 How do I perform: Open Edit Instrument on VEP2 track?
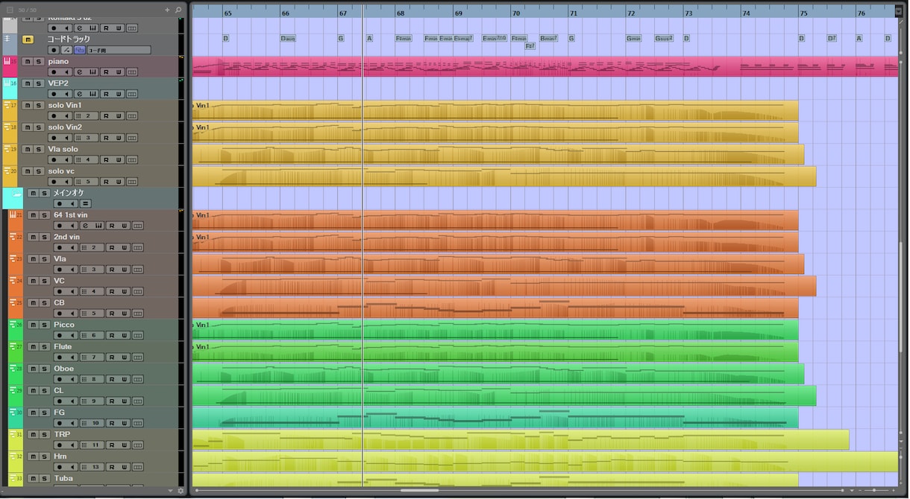click(x=80, y=94)
